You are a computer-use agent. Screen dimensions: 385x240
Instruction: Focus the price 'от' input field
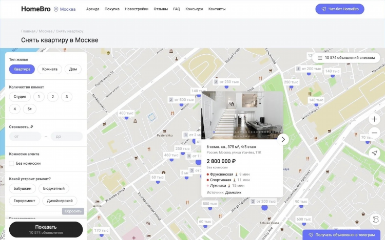pyautogui.click(x=25, y=137)
